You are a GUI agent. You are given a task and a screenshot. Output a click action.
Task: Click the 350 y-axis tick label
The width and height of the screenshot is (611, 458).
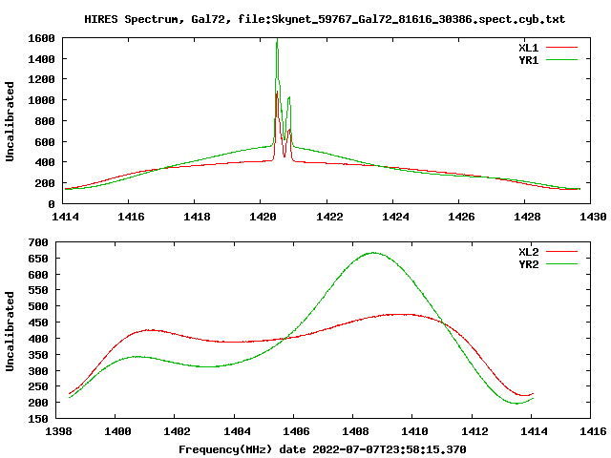coord(38,355)
